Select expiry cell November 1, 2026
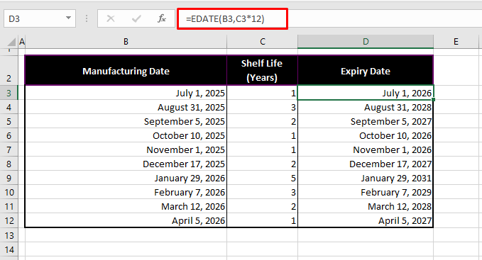The width and height of the screenshot is (482, 260). click(x=366, y=149)
